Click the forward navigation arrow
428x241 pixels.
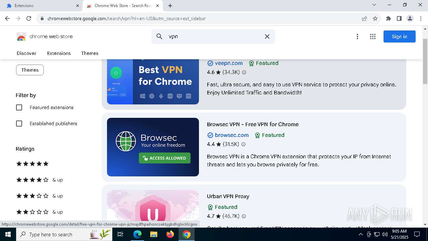click(x=18, y=18)
